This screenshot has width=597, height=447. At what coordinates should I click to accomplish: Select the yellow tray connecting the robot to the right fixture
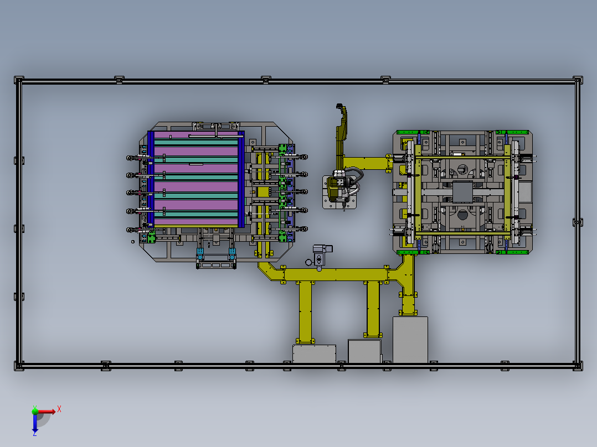coord(368,164)
